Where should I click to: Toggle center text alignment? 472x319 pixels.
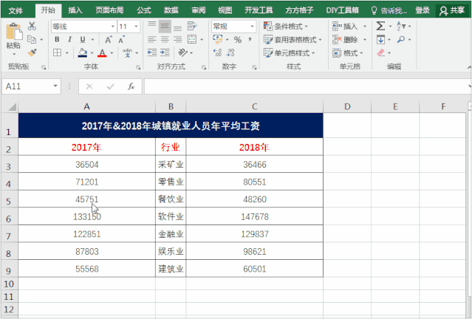pyautogui.click(x=165, y=39)
